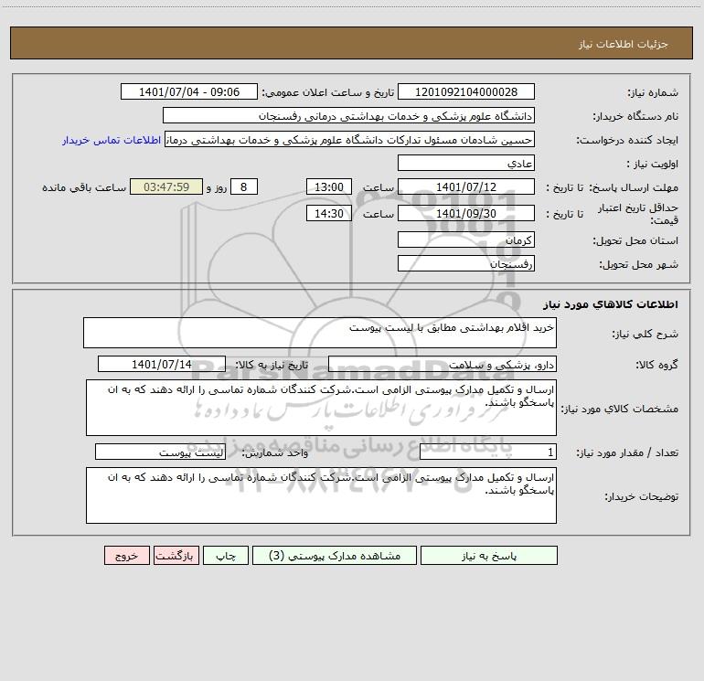
Task: Click the announcement date field 1401/07/04 - 09:06
Action: [x=189, y=91]
